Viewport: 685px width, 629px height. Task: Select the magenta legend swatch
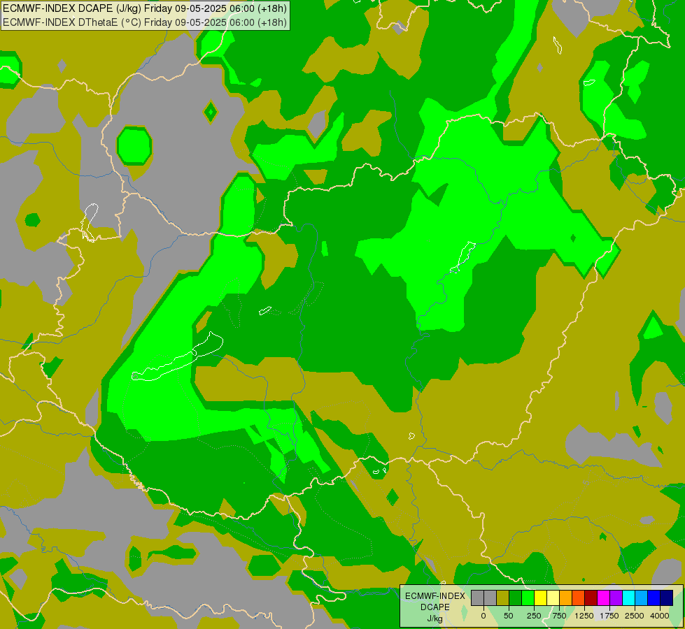[604, 598]
